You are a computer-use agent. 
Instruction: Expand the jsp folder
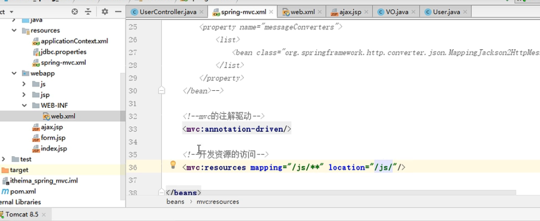pos(24,94)
